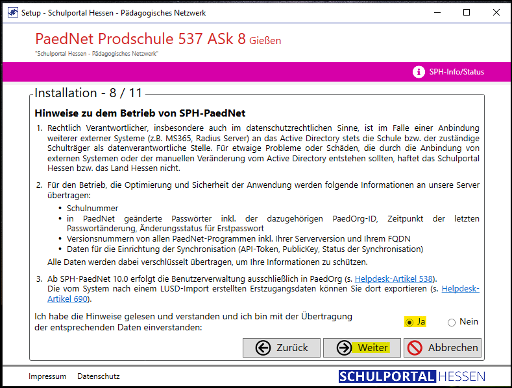Click the back arrow icon on Zurück

coord(263,348)
